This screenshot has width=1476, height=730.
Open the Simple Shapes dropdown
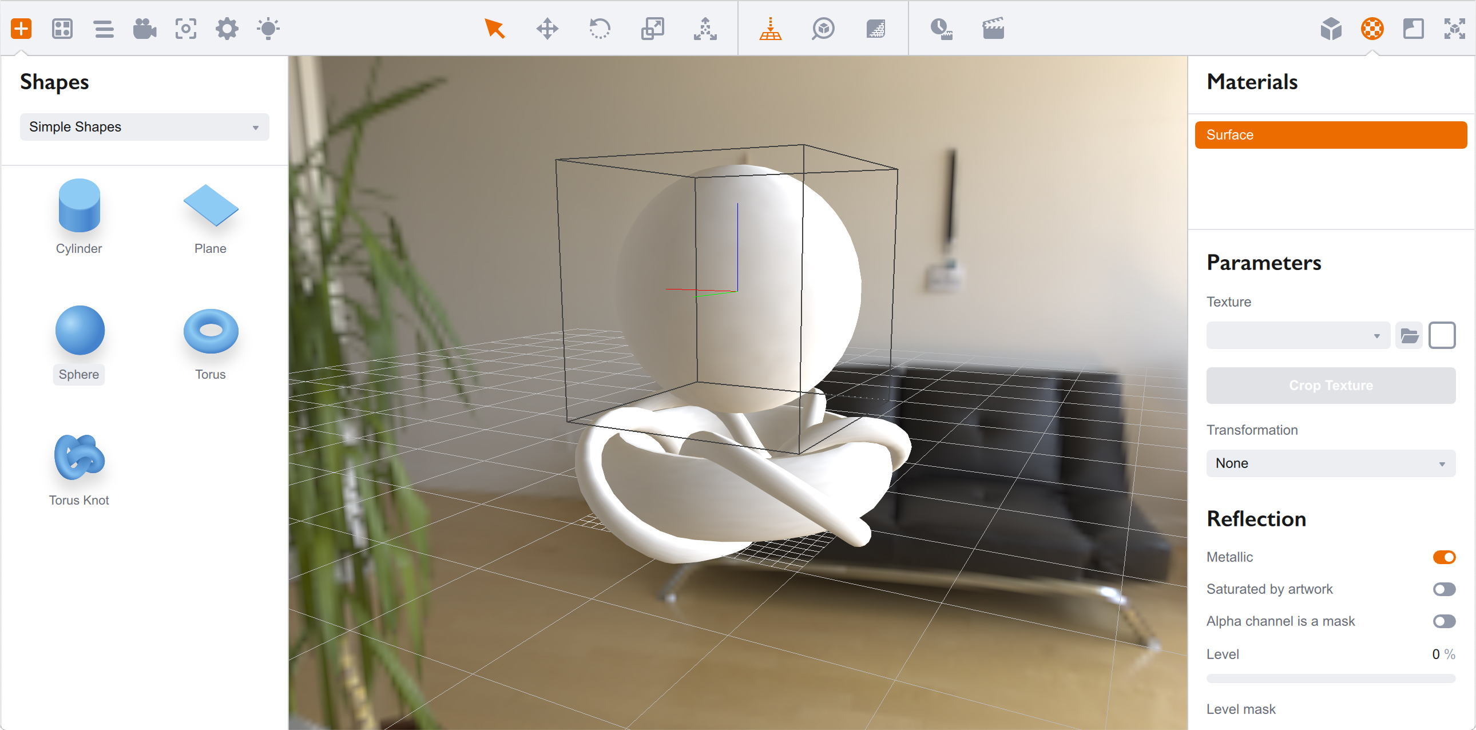click(x=144, y=126)
